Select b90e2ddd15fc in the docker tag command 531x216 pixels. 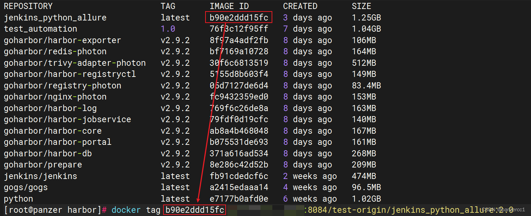tap(195, 210)
